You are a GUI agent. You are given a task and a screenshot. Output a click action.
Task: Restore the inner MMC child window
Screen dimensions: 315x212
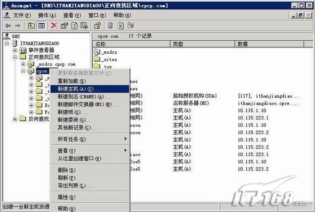click(x=301, y=15)
